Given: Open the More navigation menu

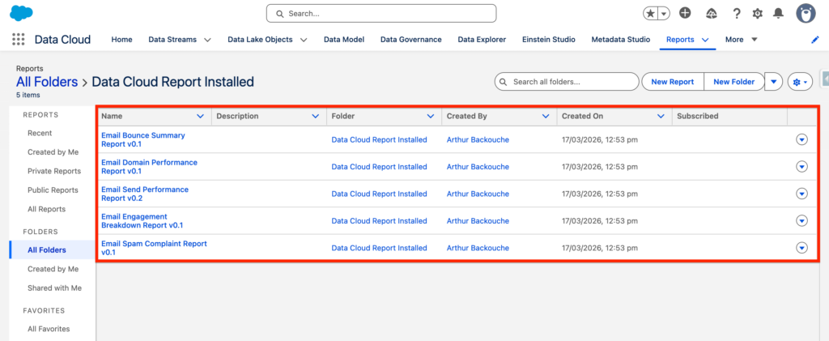Looking at the screenshot, I should (x=741, y=40).
